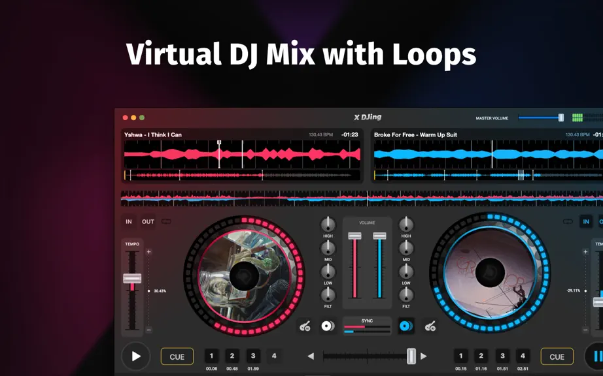
Task: Pause the right deck
Action: pos(595,356)
